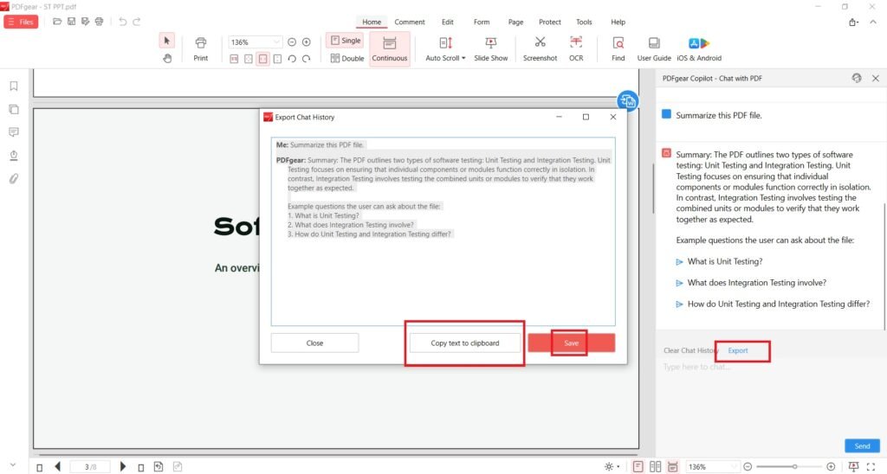Select the Hand pan tool

[167, 58]
